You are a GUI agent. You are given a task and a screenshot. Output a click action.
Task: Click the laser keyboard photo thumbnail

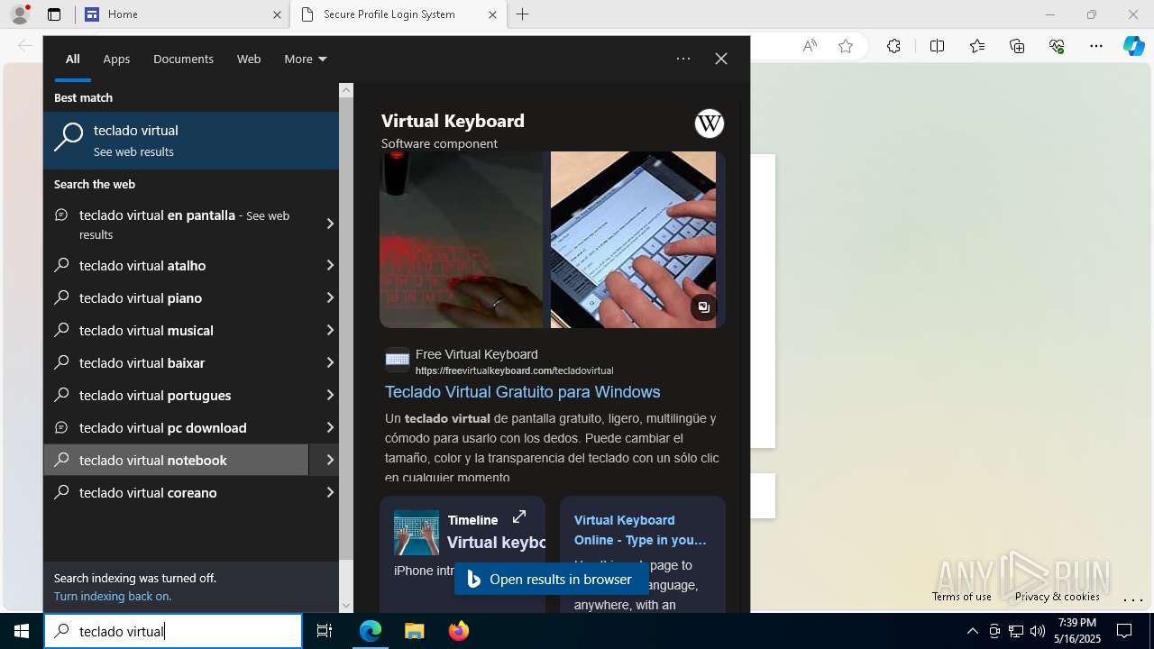coord(462,240)
